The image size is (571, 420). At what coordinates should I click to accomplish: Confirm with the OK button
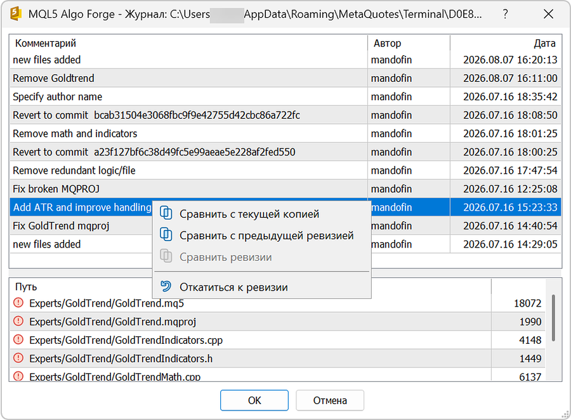pyautogui.click(x=254, y=400)
